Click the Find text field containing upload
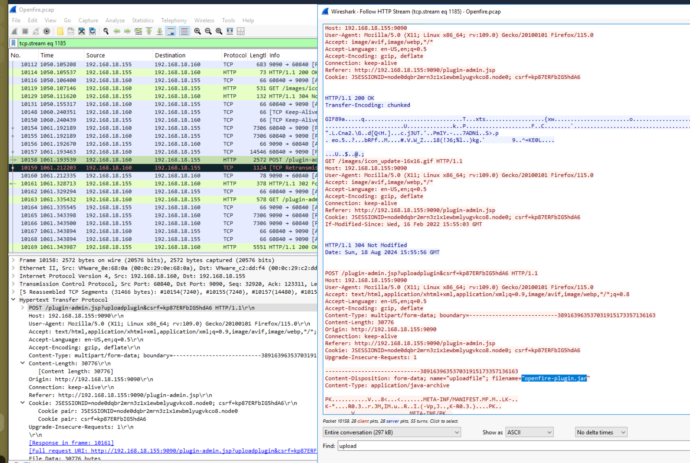 point(498,446)
